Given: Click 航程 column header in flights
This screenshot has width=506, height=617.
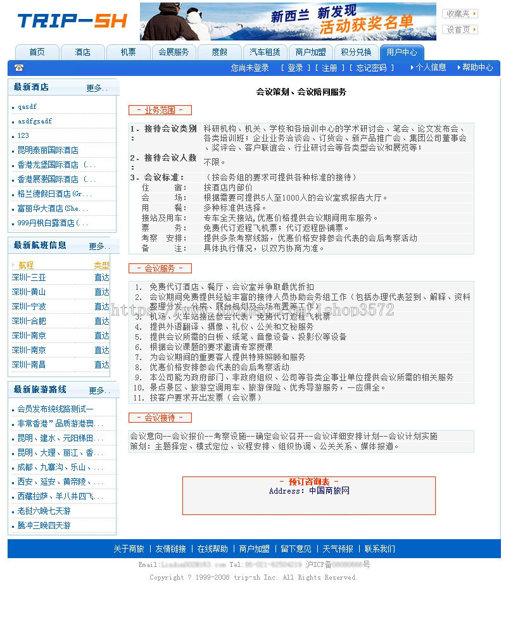Looking at the screenshot, I should pyautogui.click(x=26, y=265).
